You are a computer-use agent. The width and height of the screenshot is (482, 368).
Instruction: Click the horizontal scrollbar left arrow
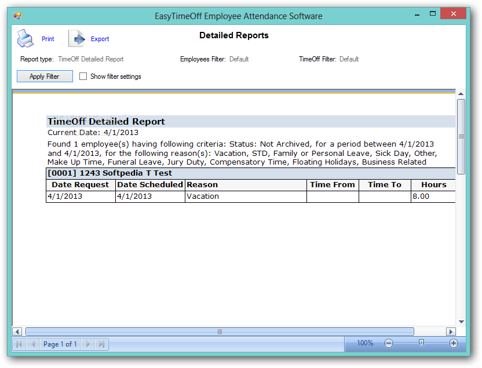[x=17, y=331]
